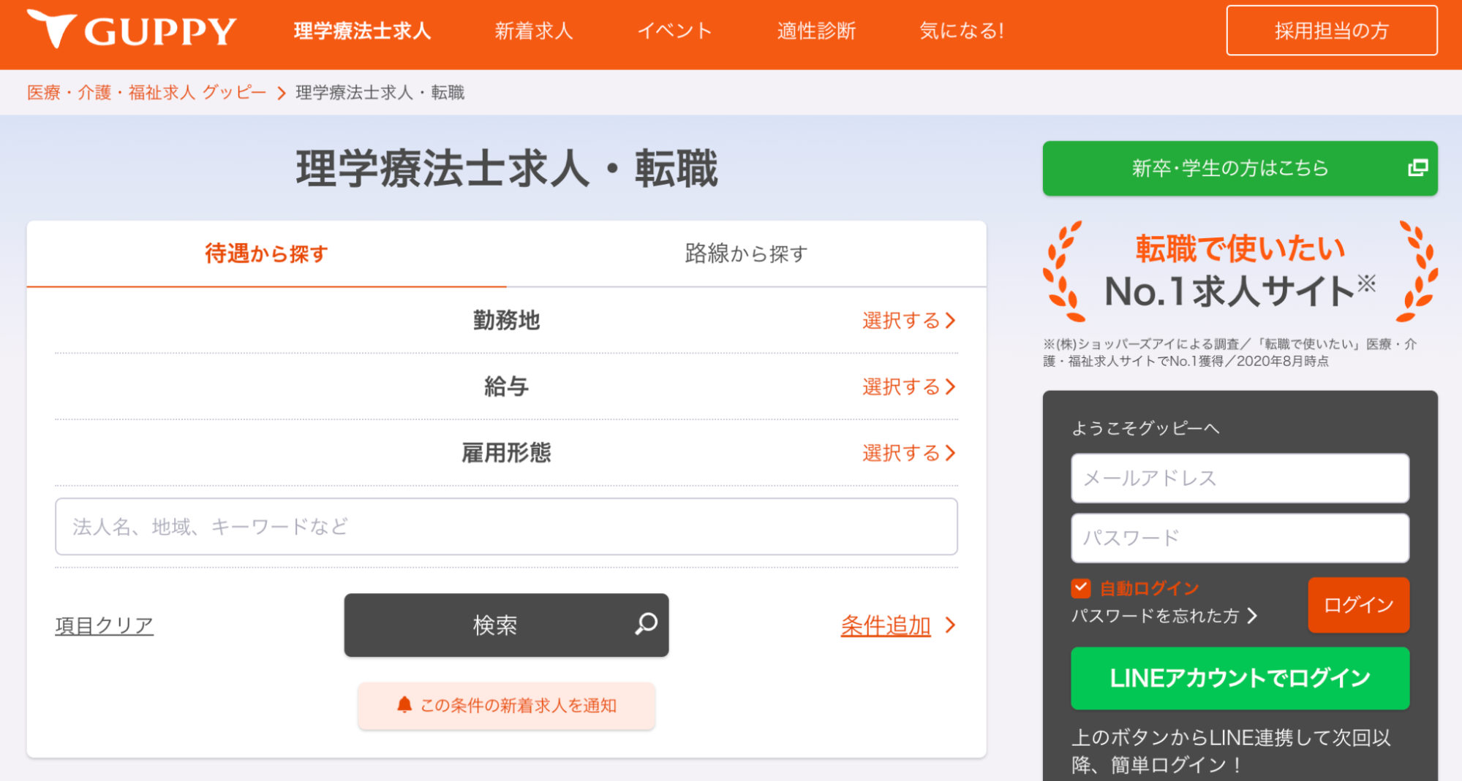The image size is (1462, 781).
Task: Click the breadcrumb arrow after グッピー
Action: 280,93
